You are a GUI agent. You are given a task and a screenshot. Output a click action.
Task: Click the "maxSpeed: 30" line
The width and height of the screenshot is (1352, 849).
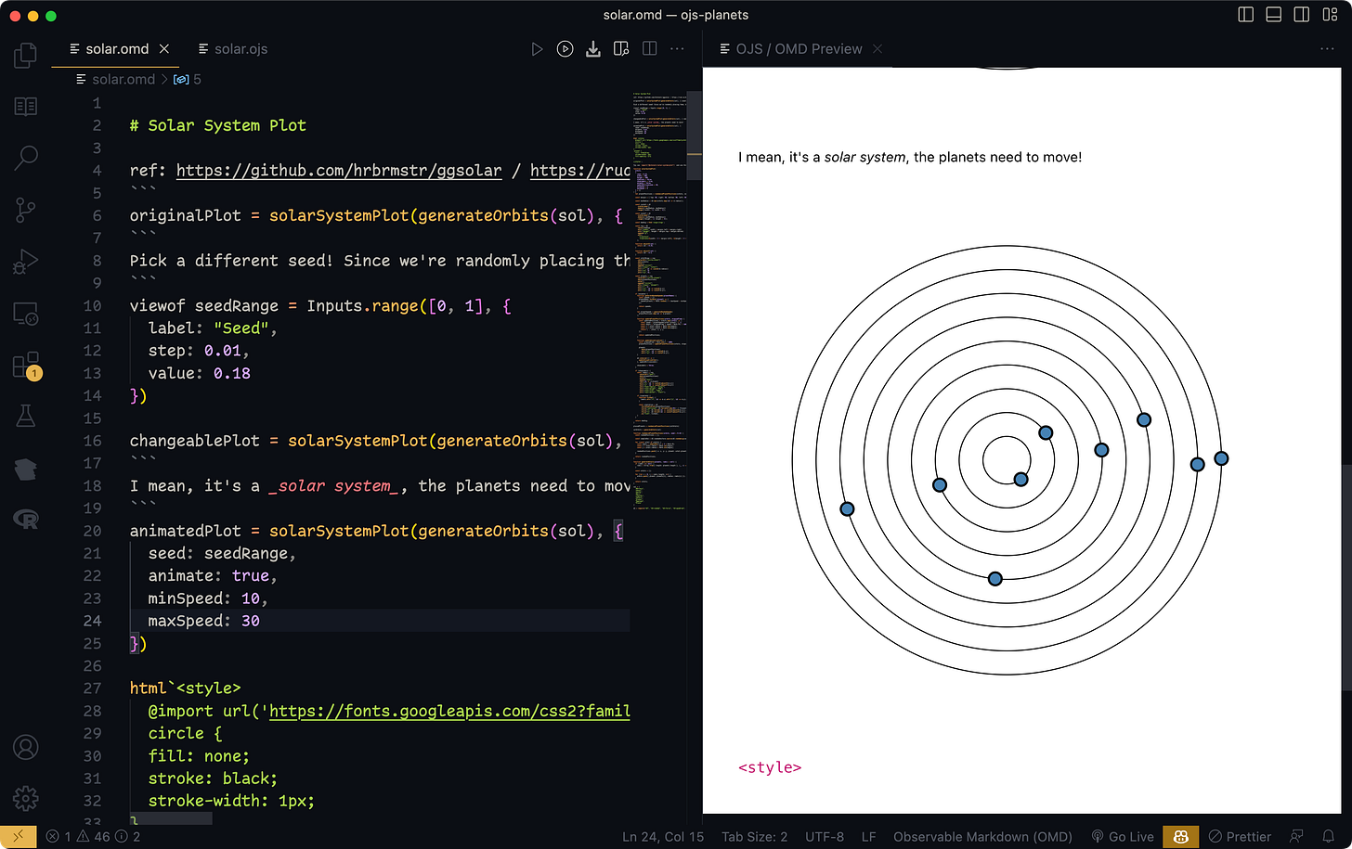(204, 621)
